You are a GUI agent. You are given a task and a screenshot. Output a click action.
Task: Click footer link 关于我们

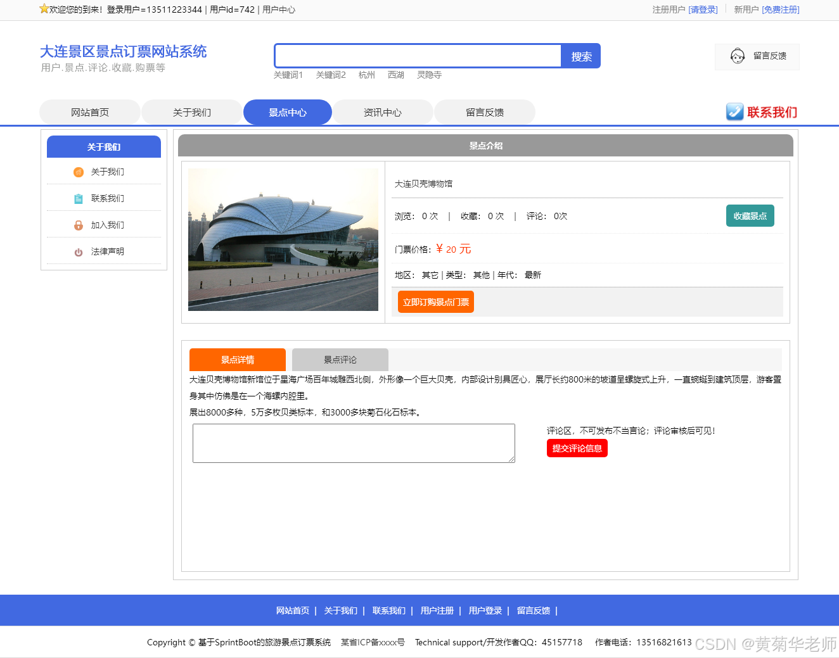341,611
